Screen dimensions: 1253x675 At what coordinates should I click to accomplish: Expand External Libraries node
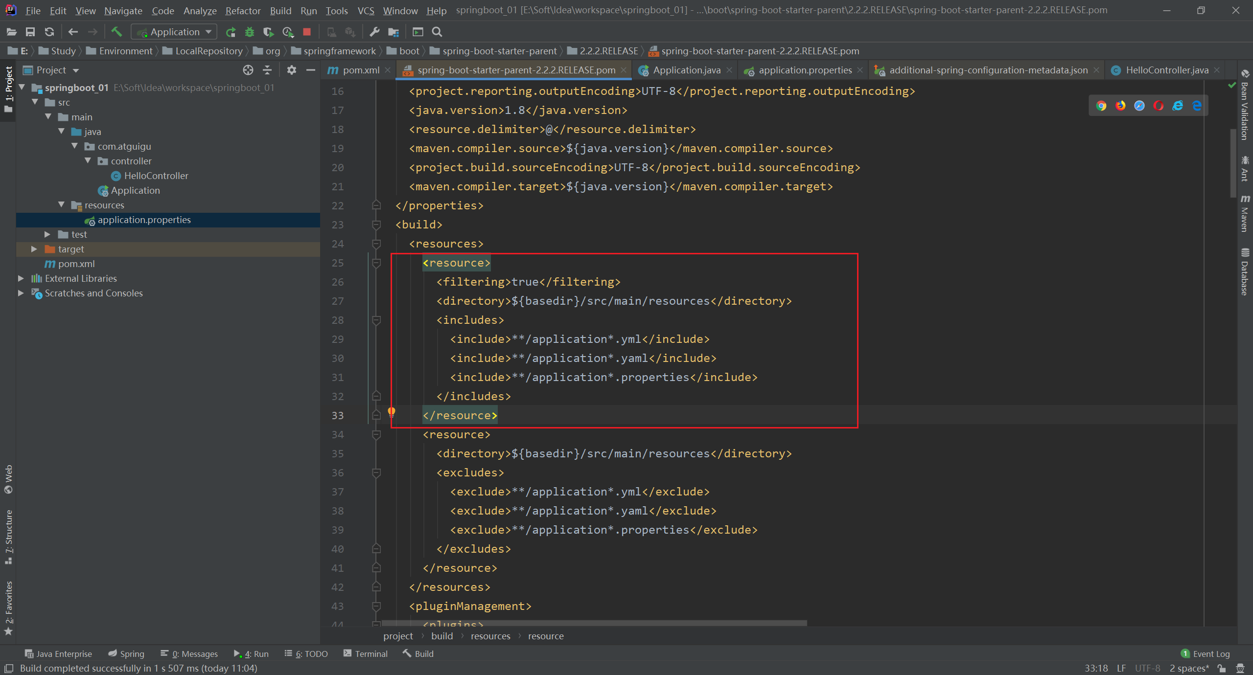(x=21, y=278)
